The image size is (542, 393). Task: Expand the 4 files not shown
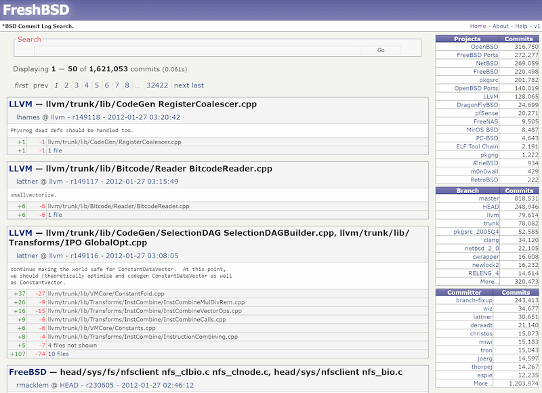coord(75,345)
